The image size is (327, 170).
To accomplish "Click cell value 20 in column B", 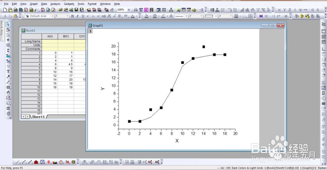I will (66, 79).
